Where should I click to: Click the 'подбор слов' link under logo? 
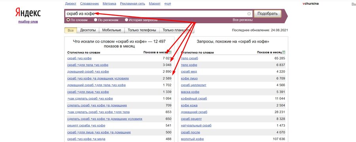click(28, 22)
